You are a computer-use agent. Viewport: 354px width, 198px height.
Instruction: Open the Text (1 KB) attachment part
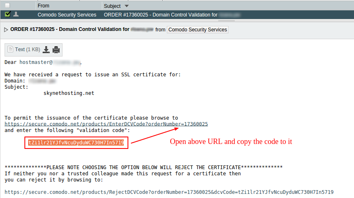point(28,49)
